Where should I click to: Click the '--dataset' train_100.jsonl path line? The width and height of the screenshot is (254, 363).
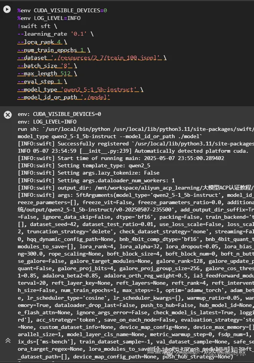point(92,58)
